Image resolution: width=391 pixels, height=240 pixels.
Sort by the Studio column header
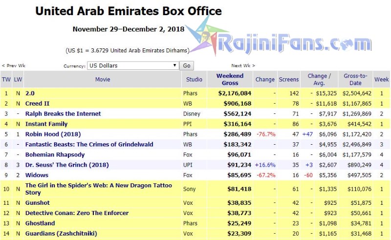point(195,79)
